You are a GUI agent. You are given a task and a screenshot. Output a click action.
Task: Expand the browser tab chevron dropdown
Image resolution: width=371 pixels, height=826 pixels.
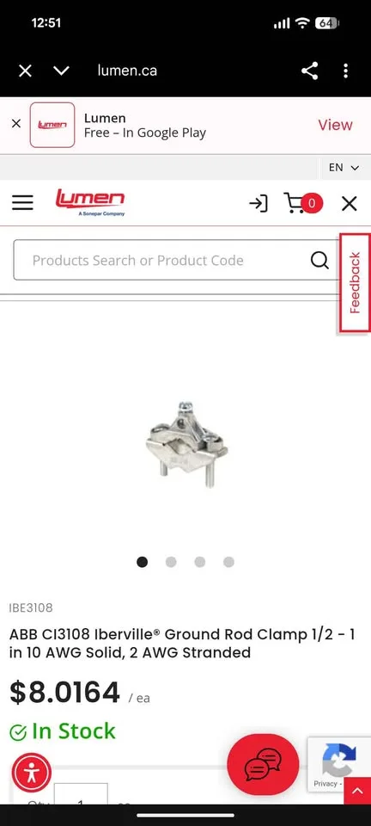(62, 71)
